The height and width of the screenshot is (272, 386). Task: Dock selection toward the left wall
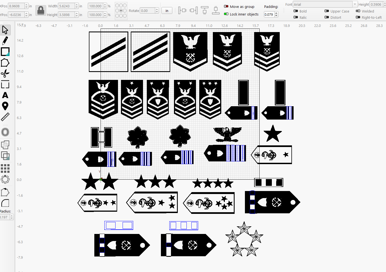182,10
